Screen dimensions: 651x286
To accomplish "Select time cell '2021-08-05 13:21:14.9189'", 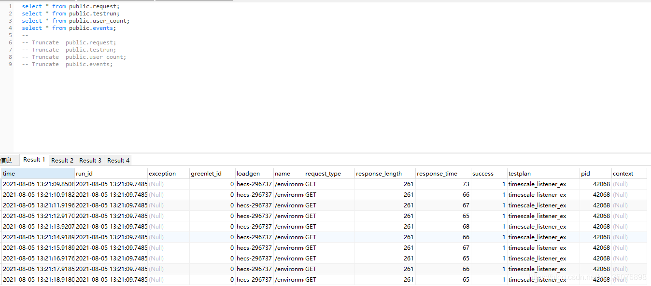I will [39, 237].
